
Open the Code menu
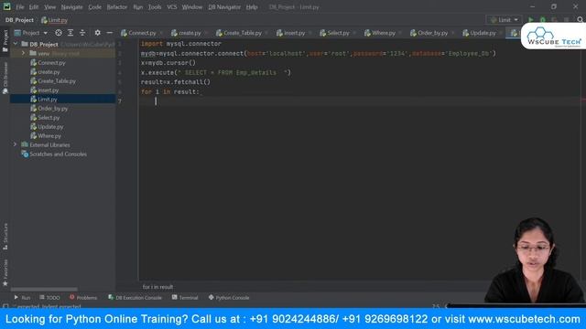point(94,7)
